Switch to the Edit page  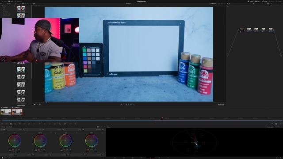[133, 158]
